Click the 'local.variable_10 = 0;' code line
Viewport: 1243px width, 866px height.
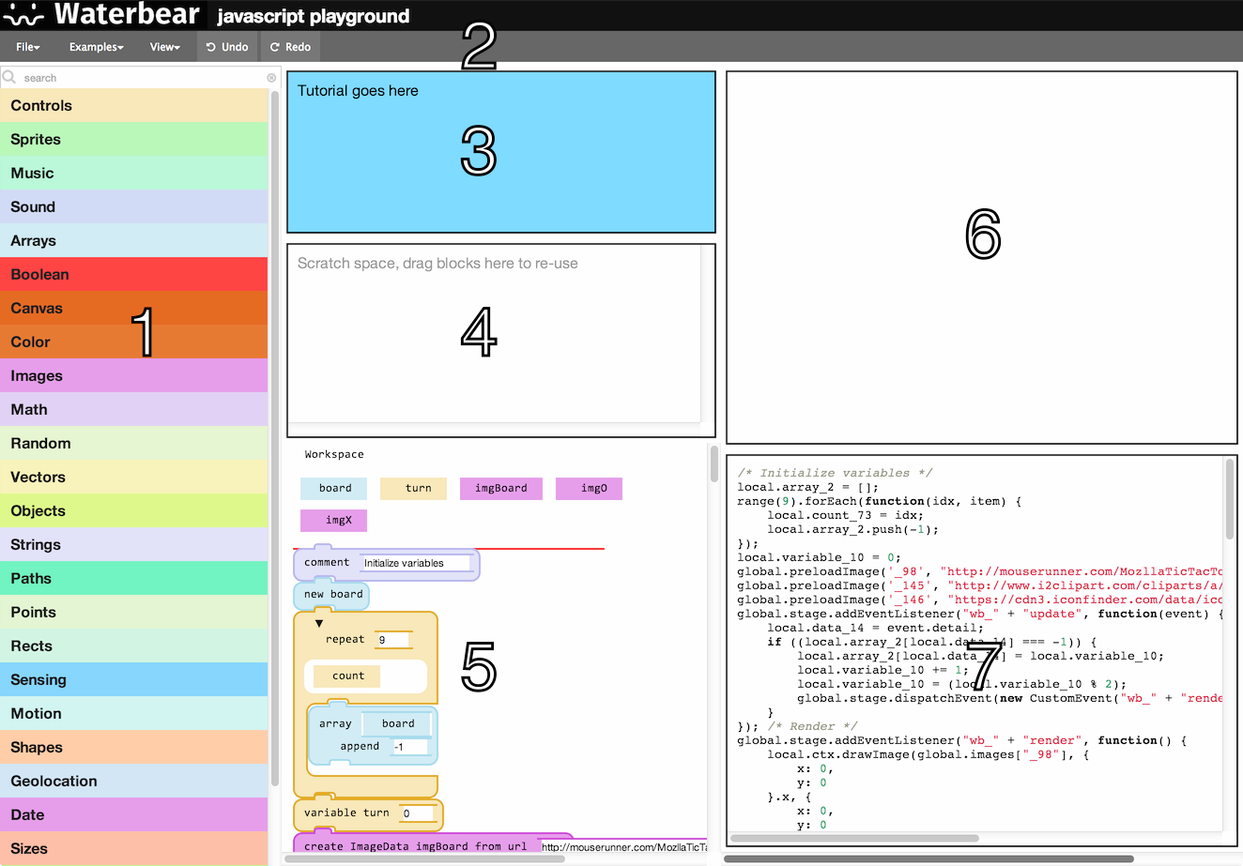819,557
